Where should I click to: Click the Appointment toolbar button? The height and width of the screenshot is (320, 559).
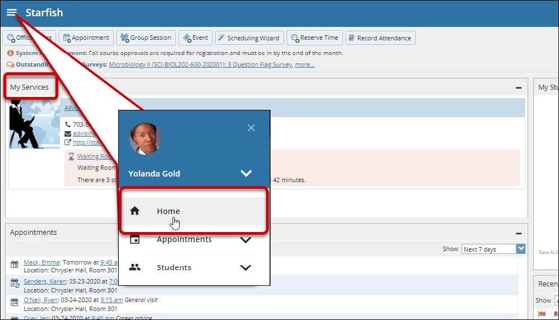86,38
